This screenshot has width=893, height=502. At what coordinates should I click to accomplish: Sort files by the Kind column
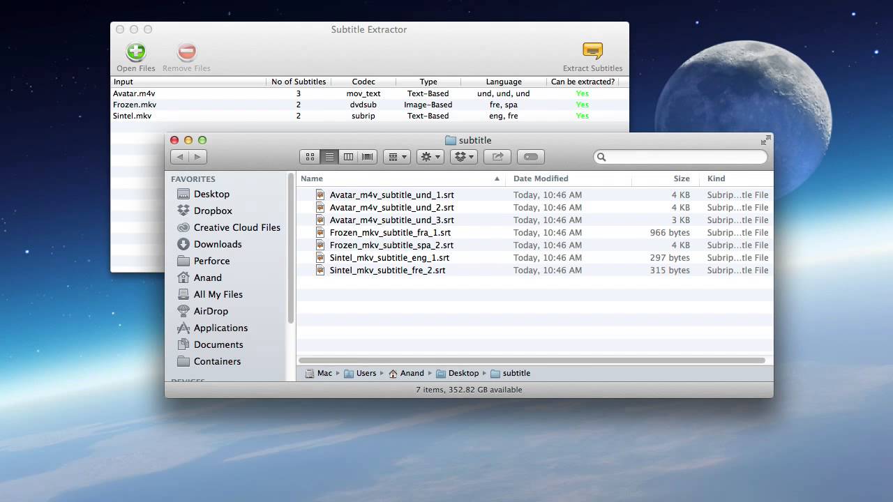click(x=737, y=178)
